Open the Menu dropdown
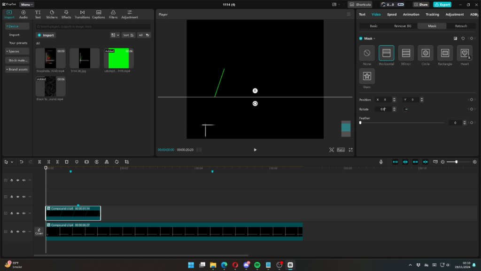Image resolution: width=481 pixels, height=271 pixels. (x=27, y=5)
